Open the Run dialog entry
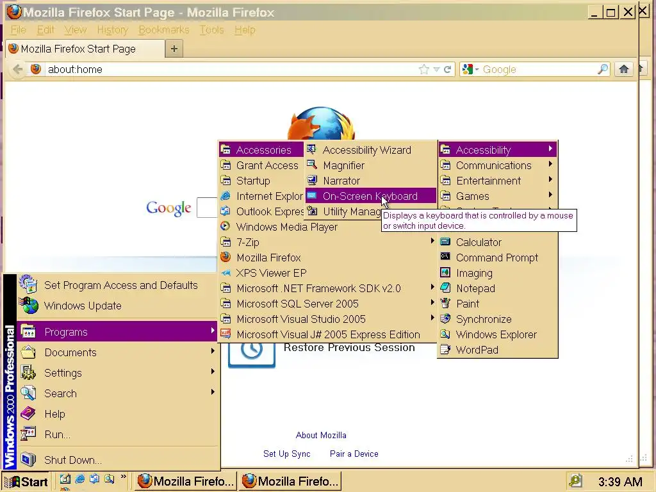 pyautogui.click(x=117, y=434)
